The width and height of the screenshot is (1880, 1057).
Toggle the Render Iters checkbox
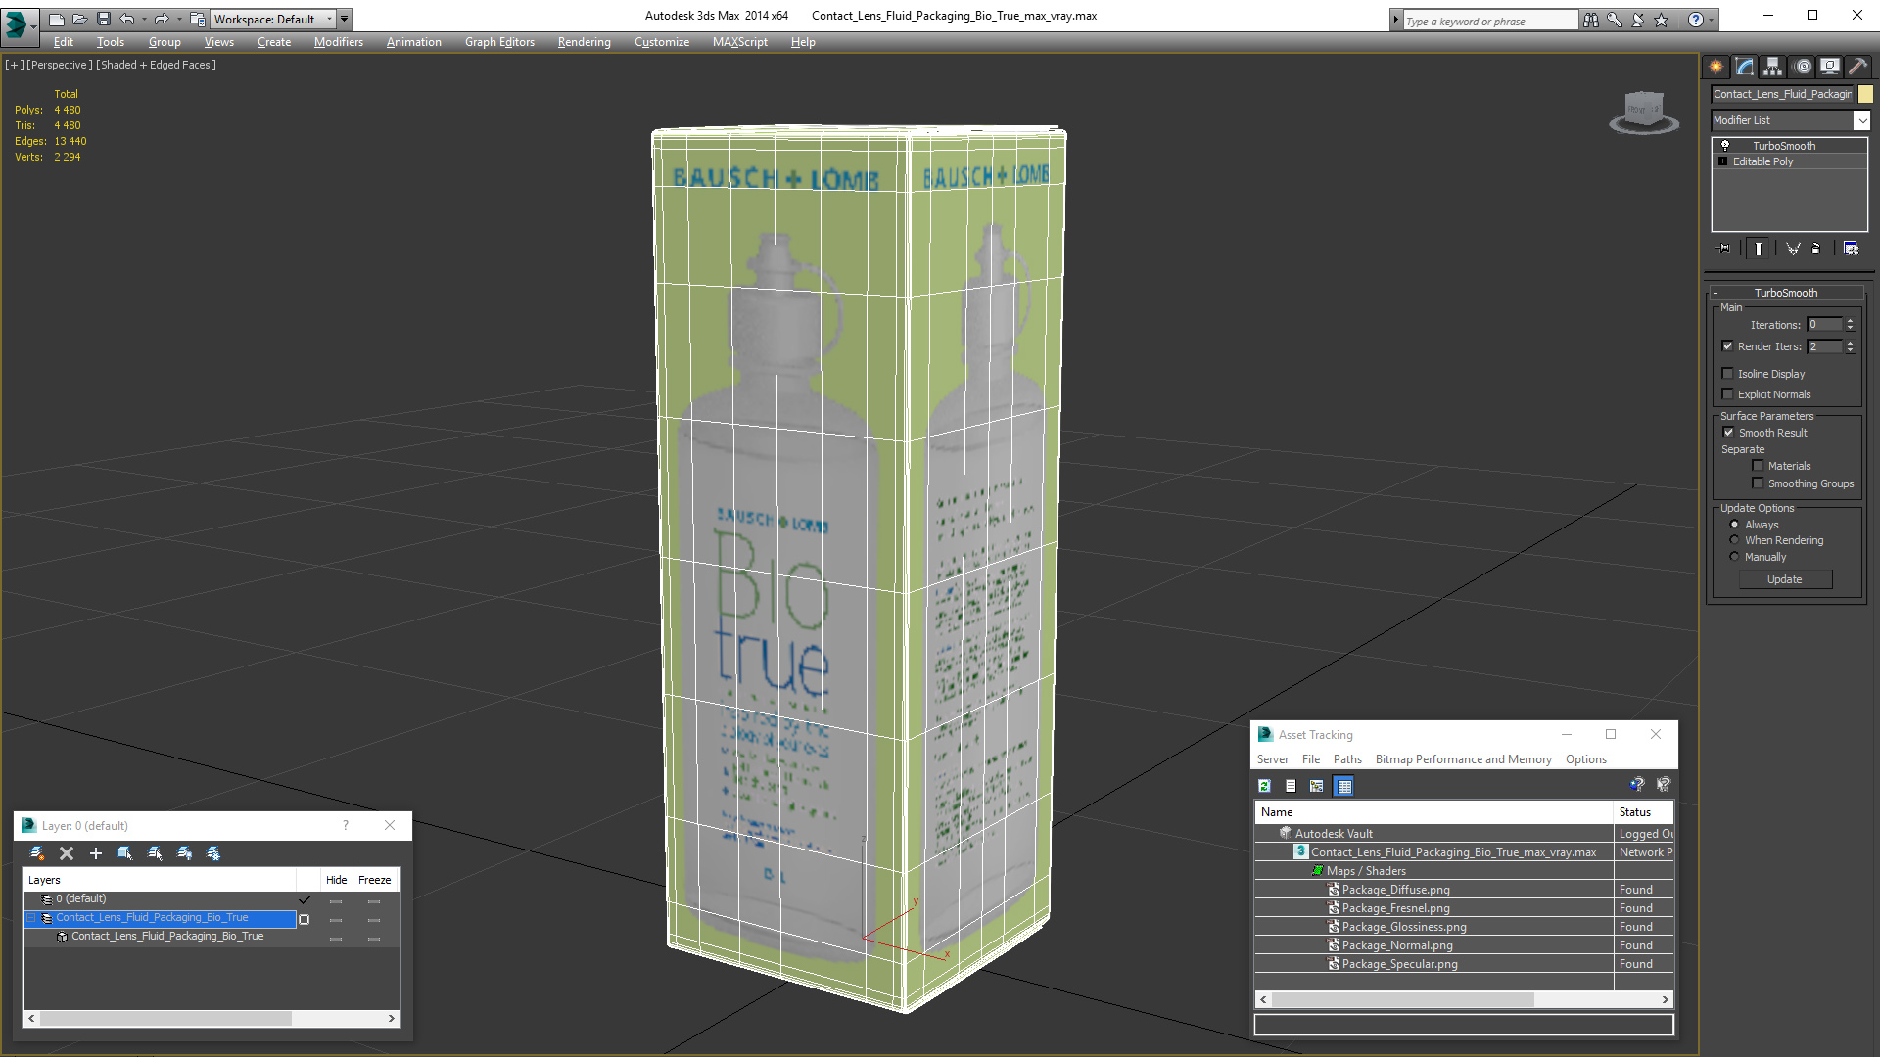pyautogui.click(x=1727, y=346)
